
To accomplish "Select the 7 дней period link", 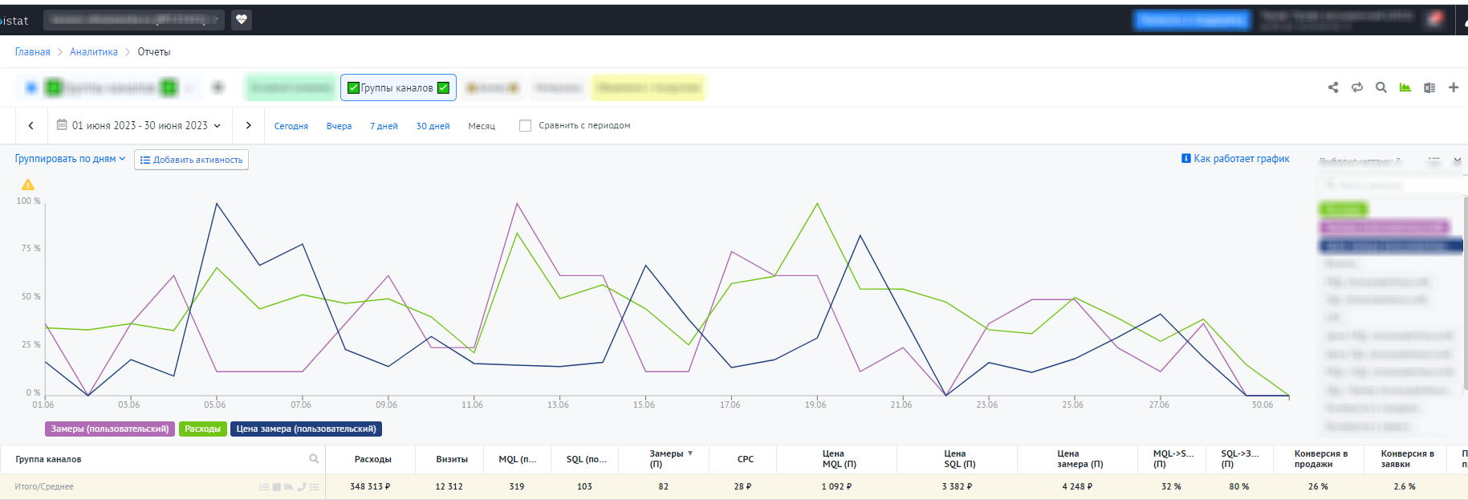I will click(x=384, y=126).
